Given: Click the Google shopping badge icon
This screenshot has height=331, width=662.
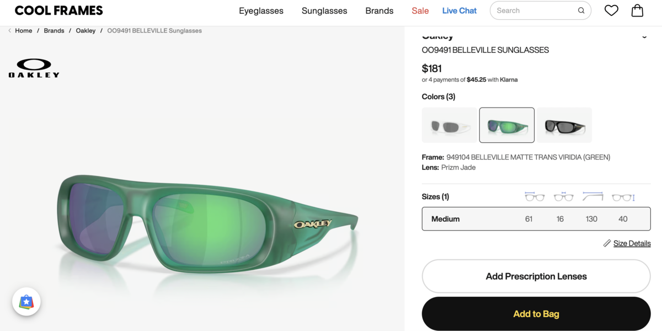Looking at the screenshot, I should coord(26,302).
